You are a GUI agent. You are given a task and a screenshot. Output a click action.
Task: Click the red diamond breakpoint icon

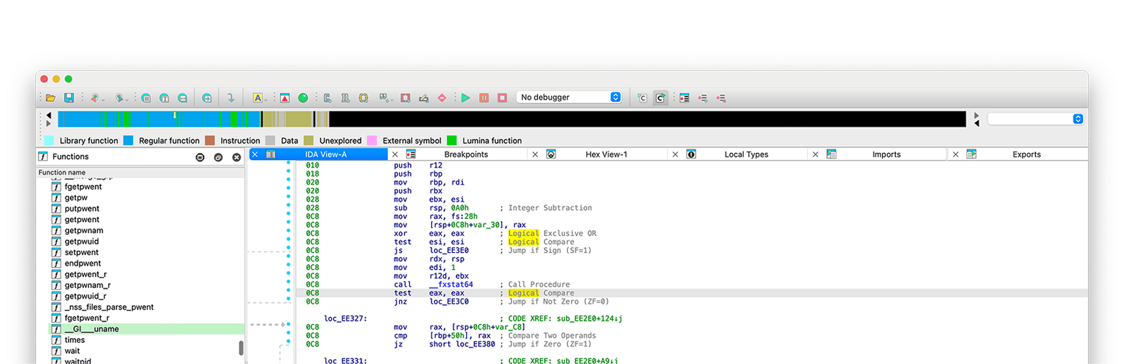tap(442, 98)
